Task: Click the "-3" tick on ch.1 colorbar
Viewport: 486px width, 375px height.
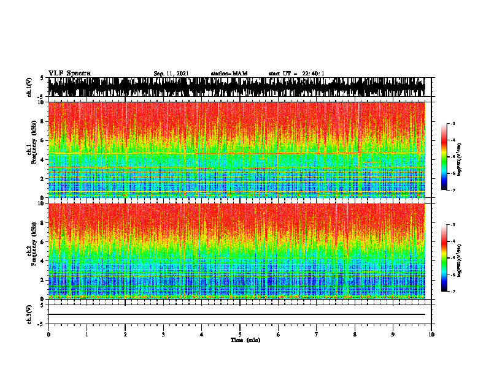Action: pos(452,124)
